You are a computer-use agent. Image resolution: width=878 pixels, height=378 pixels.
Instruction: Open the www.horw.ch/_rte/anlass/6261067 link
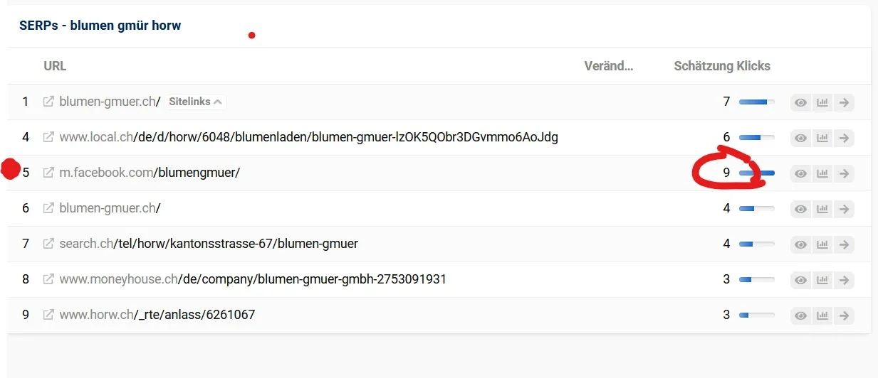click(x=157, y=315)
